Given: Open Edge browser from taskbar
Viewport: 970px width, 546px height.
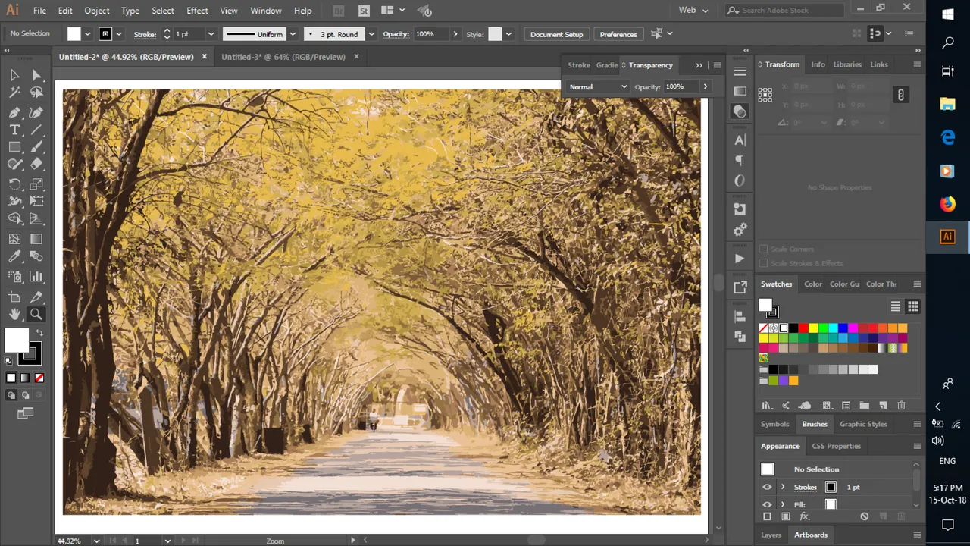Looking at the screenshot, I should pos(947,137).
